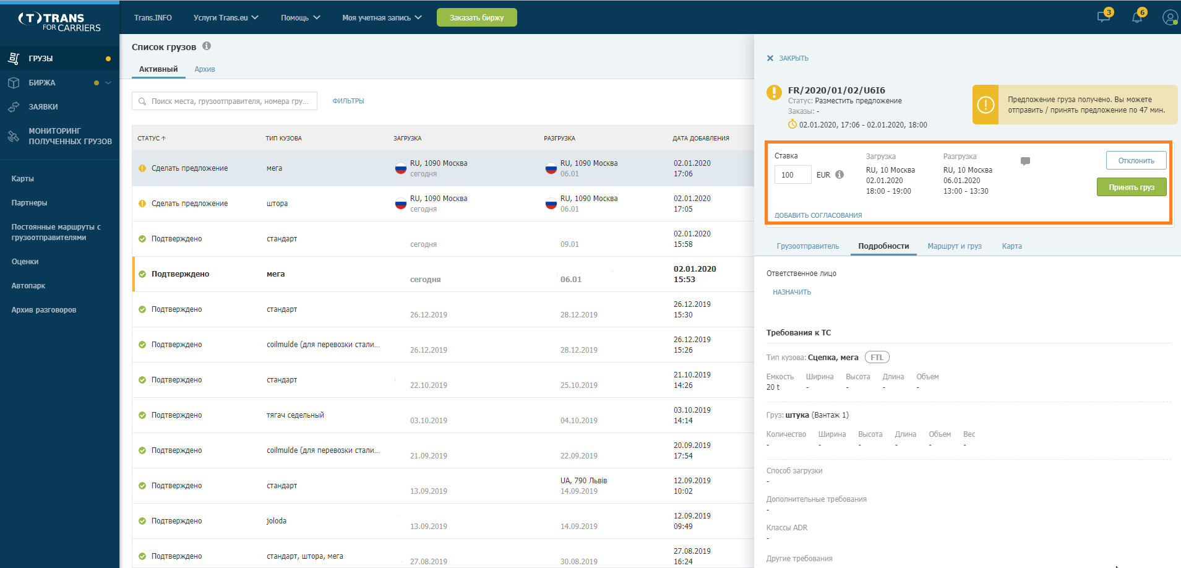This screenshot has height=568, width=1181.
Task: Switch to the Архив tab
Action: [x=205, y=69]
